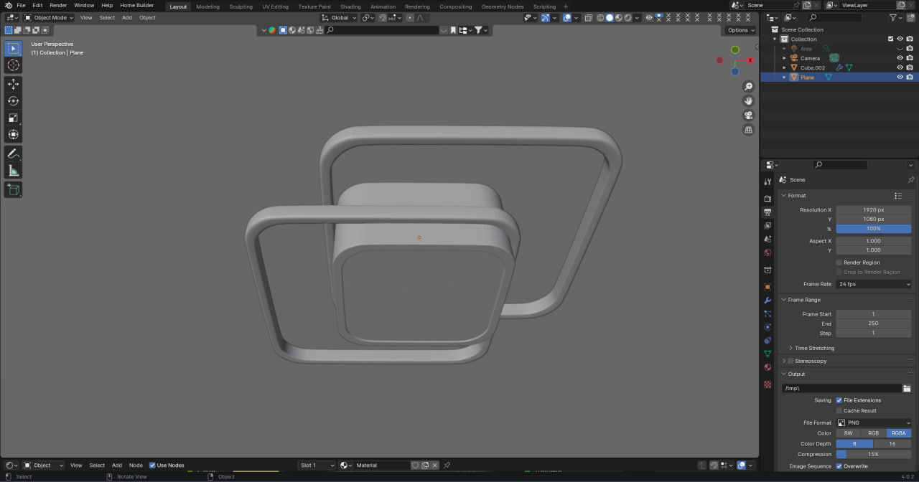Hide Plane object with eye icon
This screenshot has width=919, height=482.
click(900, 77)
